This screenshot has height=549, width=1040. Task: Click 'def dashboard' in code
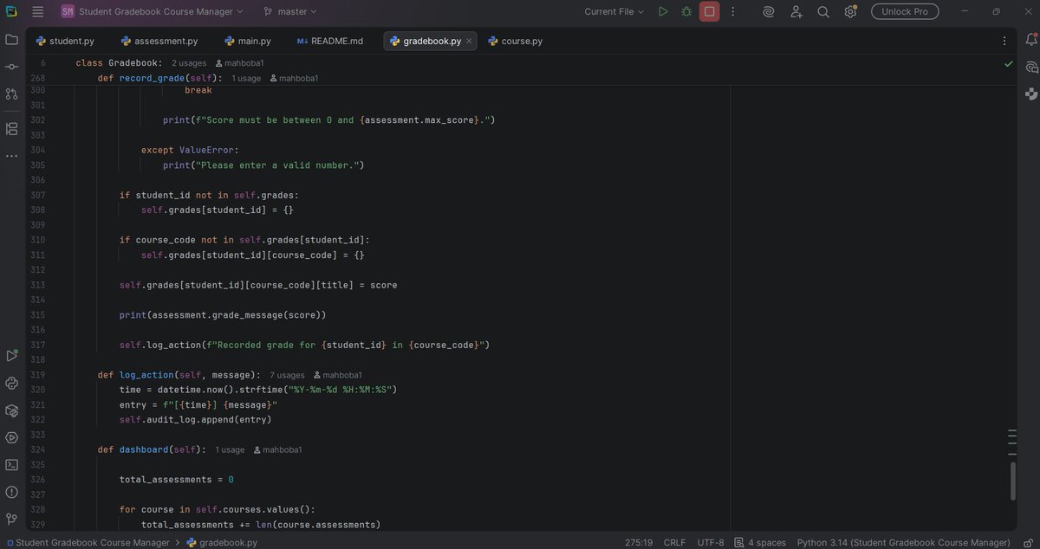coord(133,449)
